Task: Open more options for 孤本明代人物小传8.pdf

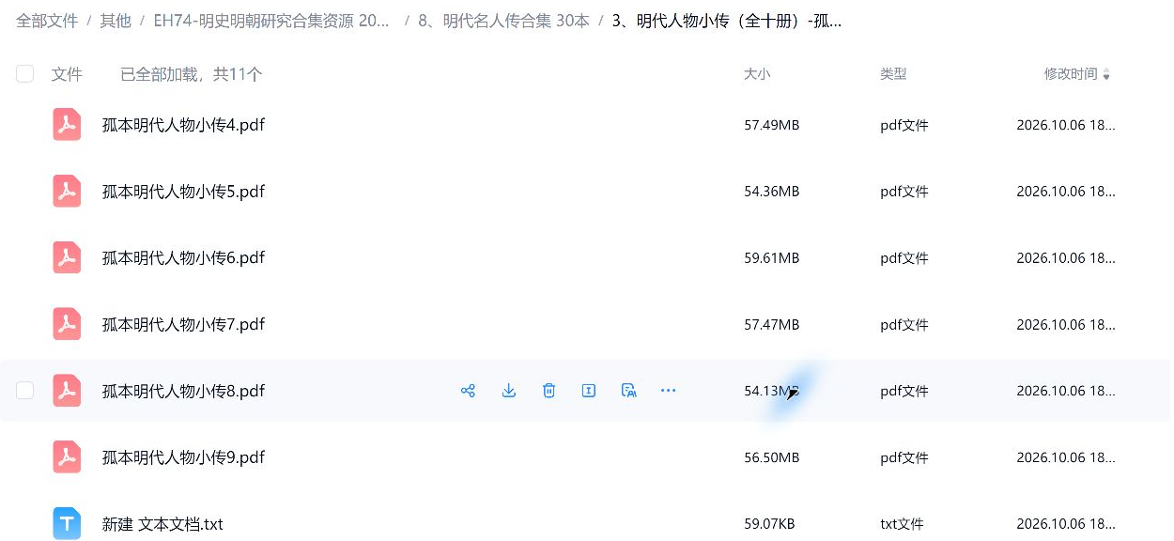Action: [x=669, y=391]
